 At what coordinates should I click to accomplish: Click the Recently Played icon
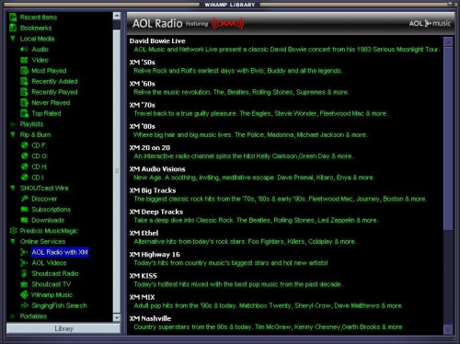point(24,92)
